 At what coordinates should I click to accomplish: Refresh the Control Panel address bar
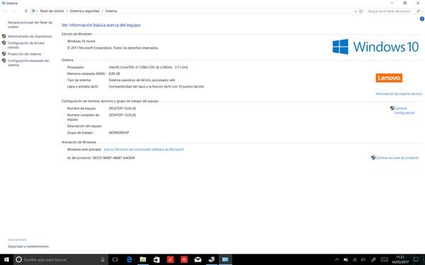pos(361,11)
